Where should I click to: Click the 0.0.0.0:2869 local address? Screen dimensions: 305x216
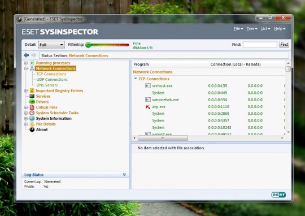click(x=219, y=114)
